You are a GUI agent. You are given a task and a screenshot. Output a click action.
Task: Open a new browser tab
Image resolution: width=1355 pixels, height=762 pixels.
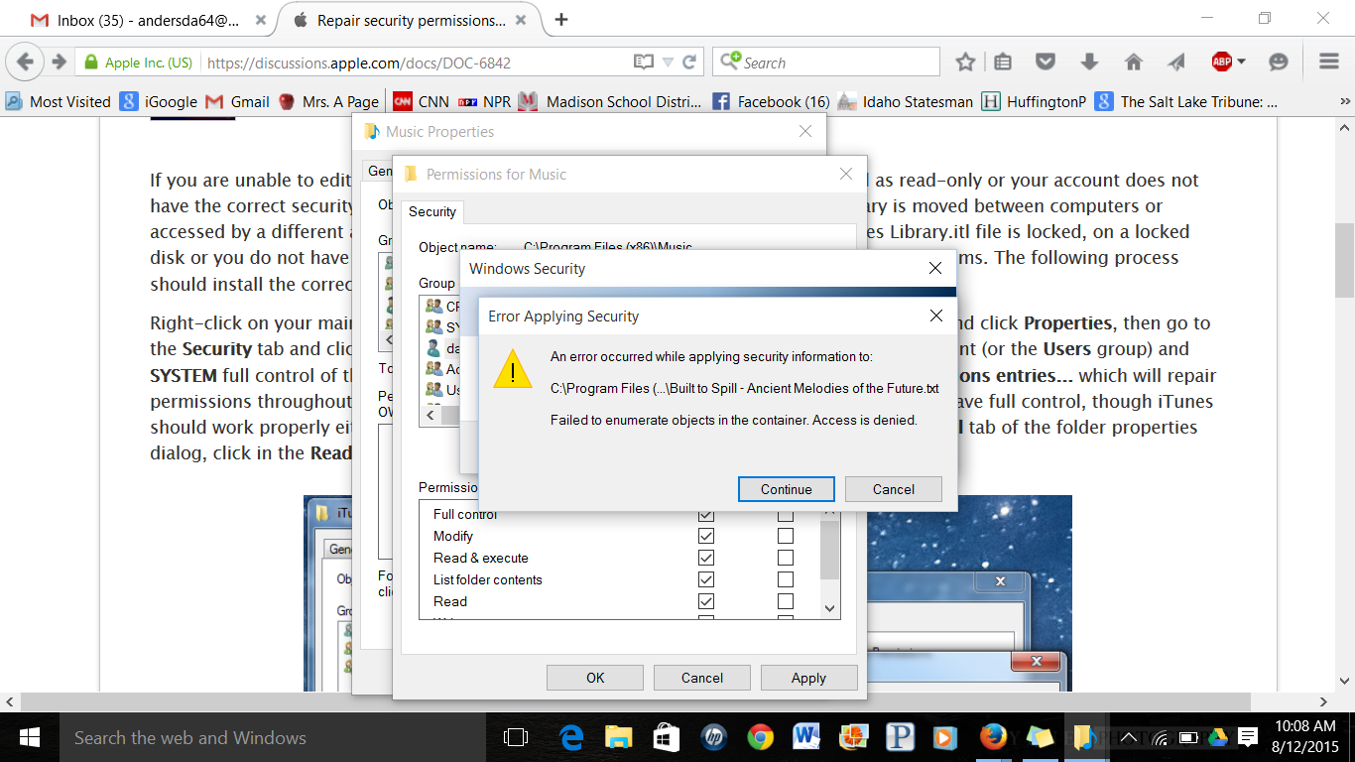[561, 20]
